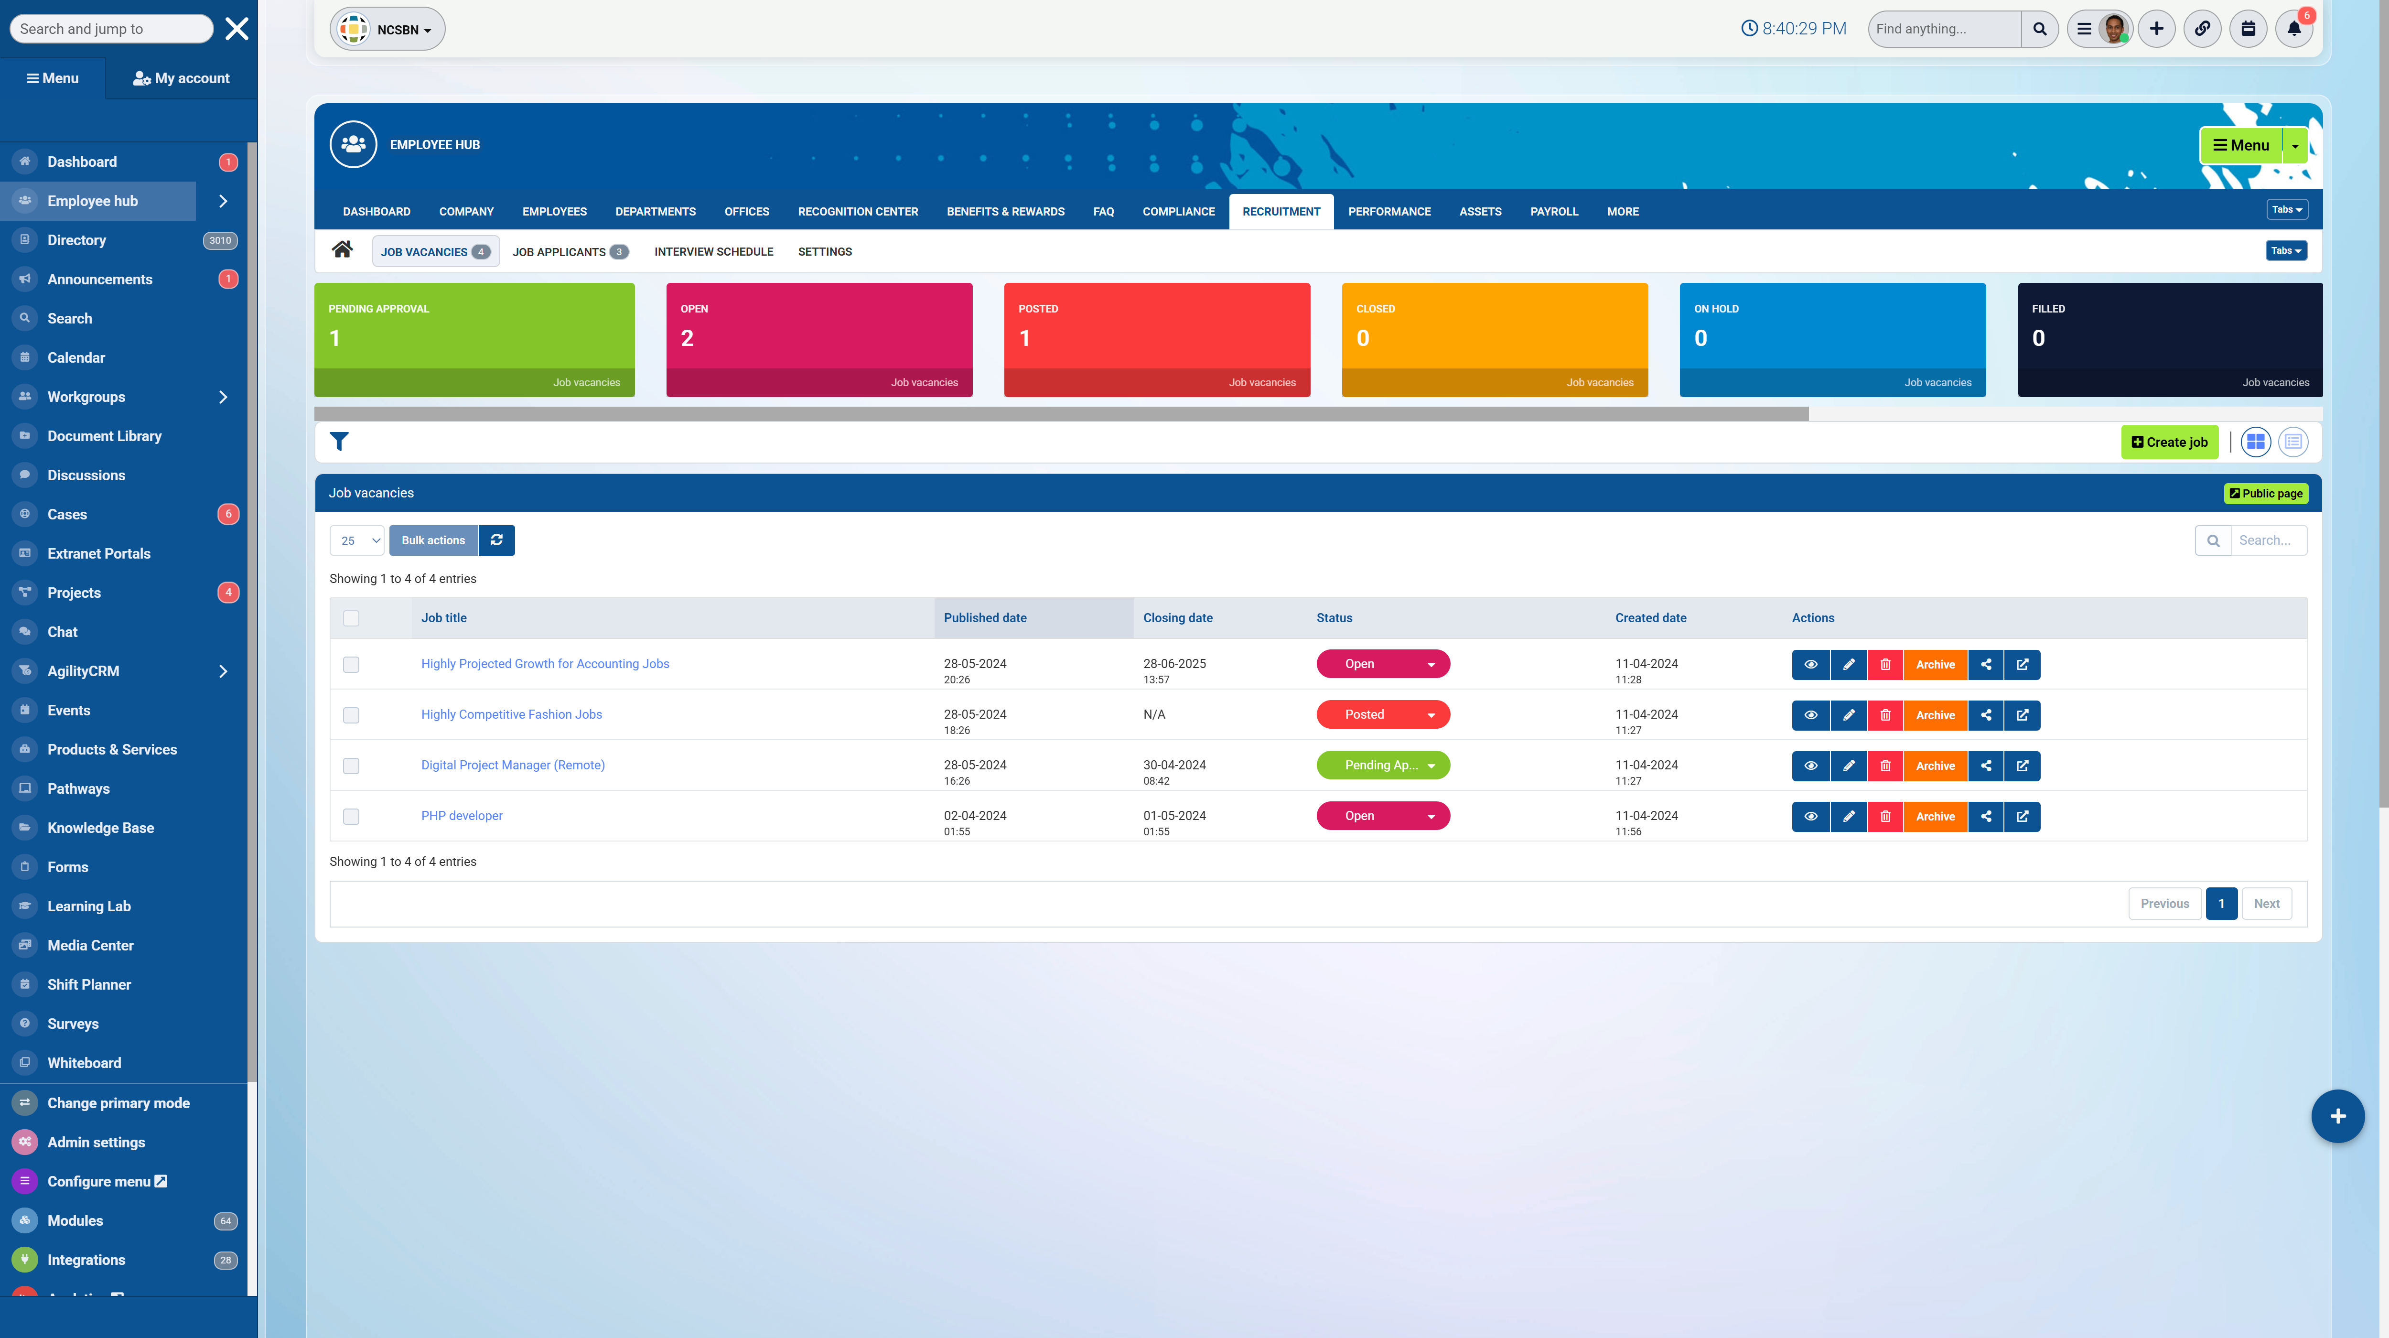View Highly Projected Growth job via eye icon
Viewport: 2389px width, 1338px height.
pos(1810,664)
